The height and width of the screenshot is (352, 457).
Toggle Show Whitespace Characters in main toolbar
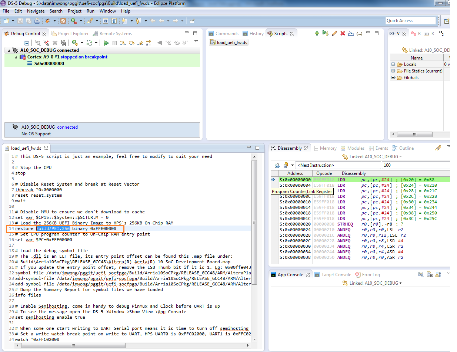pos(114,21)
